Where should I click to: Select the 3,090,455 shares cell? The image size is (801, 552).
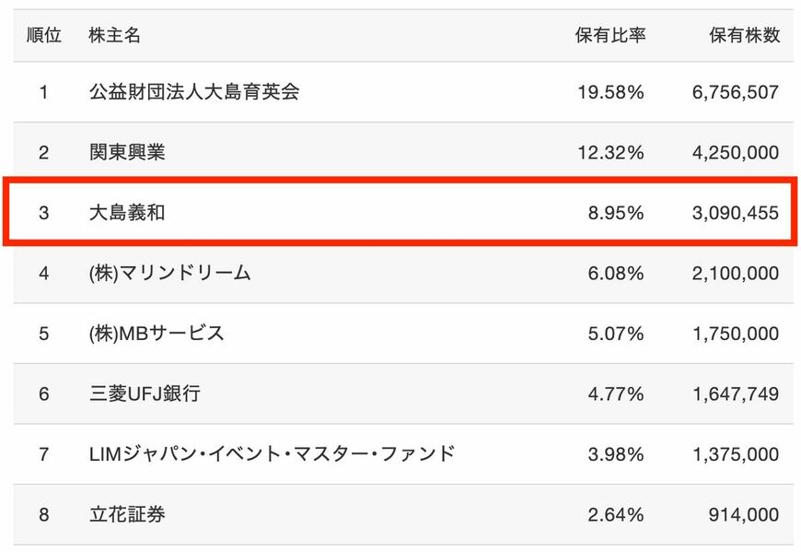734,213
